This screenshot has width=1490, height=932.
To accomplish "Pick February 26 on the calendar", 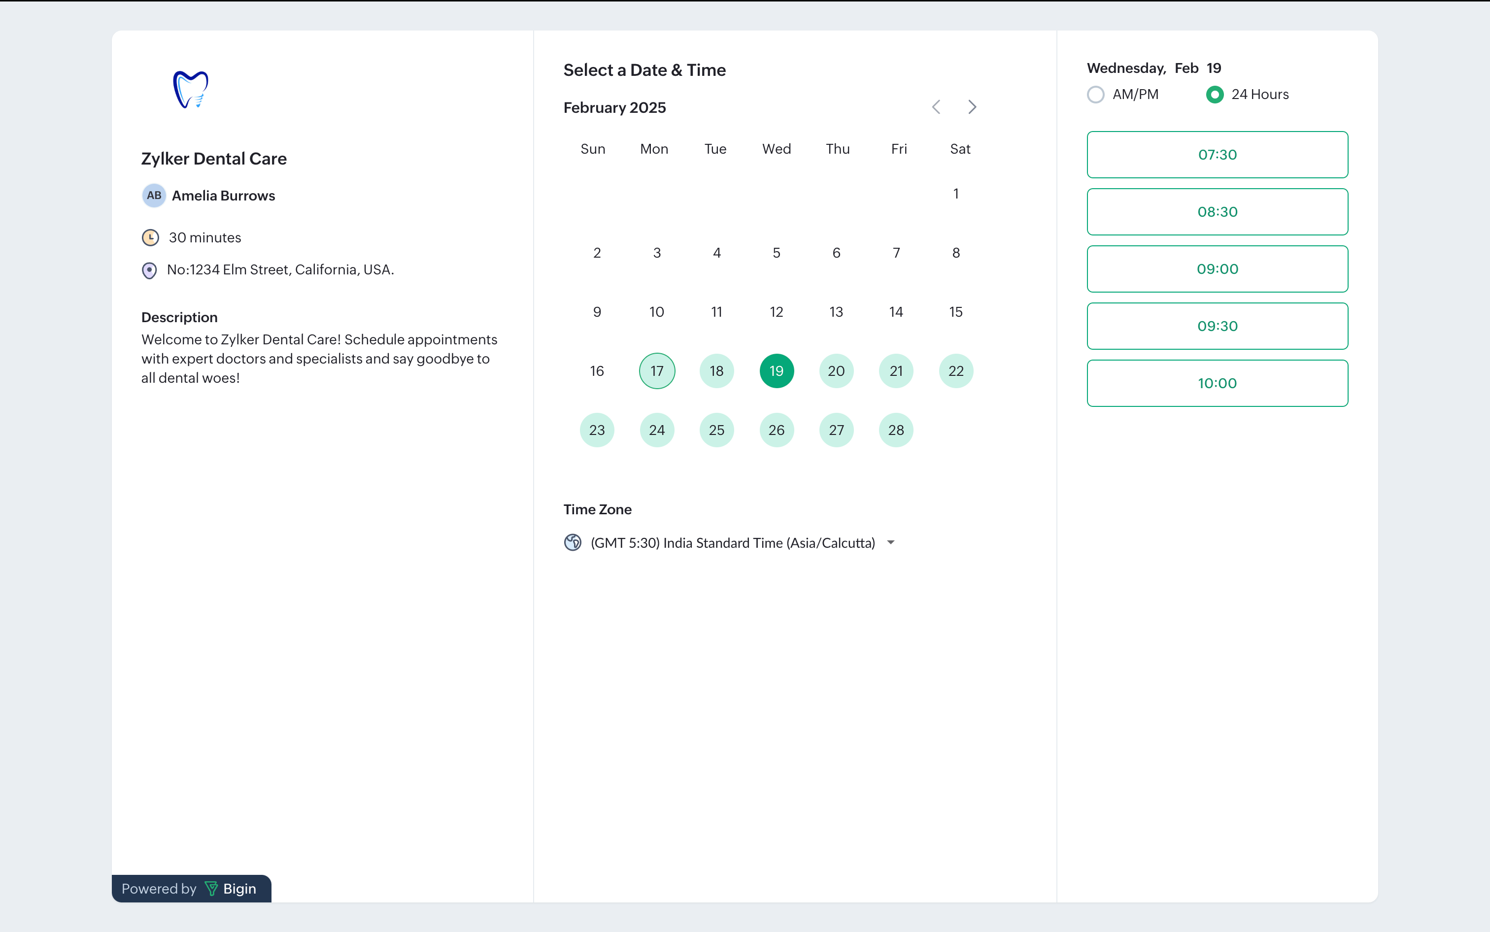I will (776, 430).
